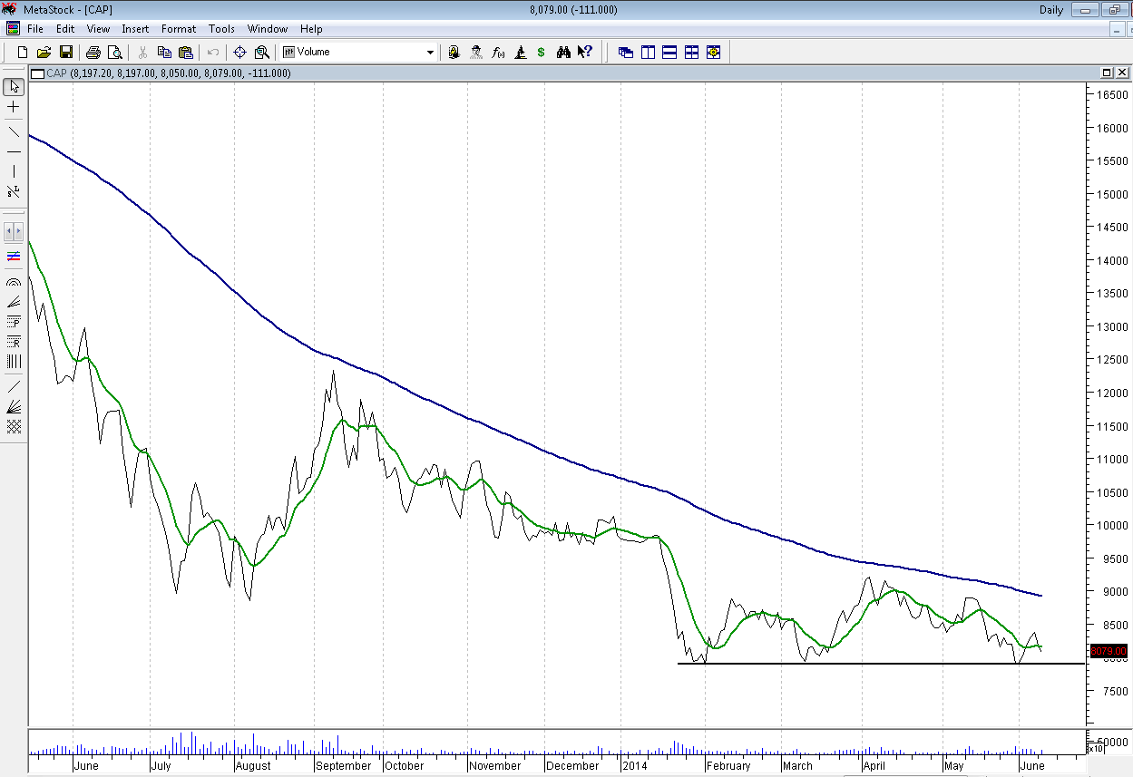This screenshot has width=1133, height=777.
Task: Open the Enhanced System Tester icon
Action: tap(520, 53)
